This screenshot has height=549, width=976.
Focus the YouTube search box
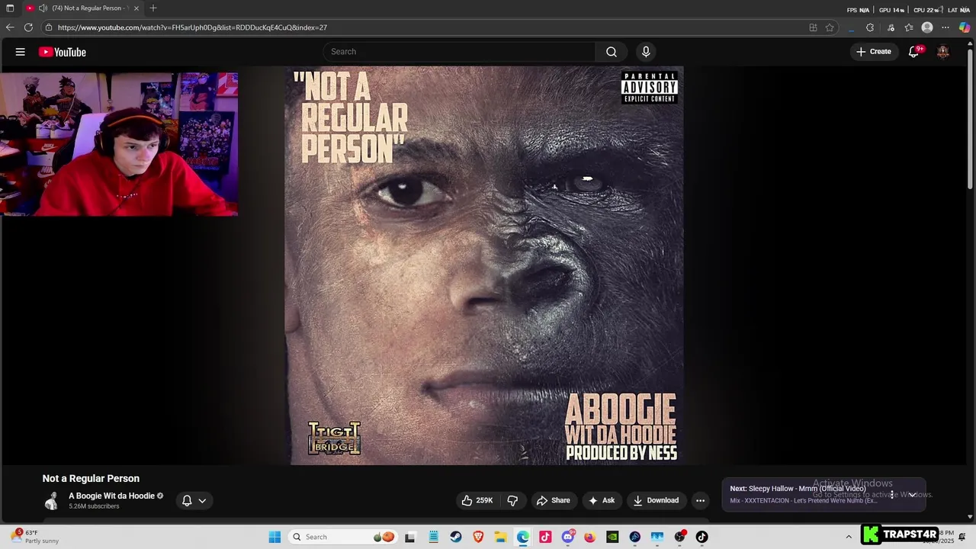click(x=460, y=52)
